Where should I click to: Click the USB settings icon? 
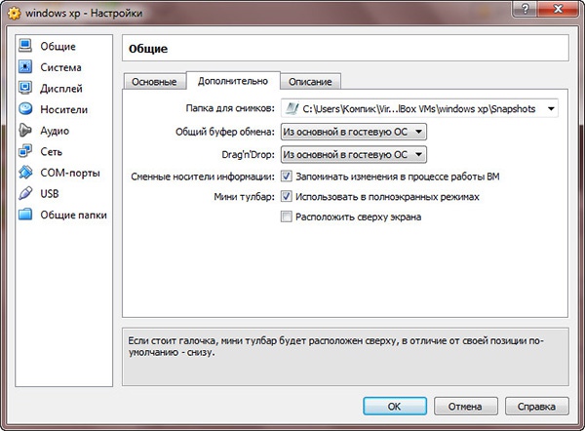(x=24, y=193)
